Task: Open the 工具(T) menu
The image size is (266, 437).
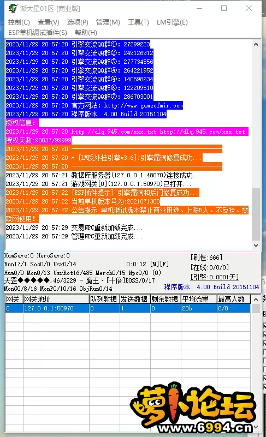Action: 138,22
